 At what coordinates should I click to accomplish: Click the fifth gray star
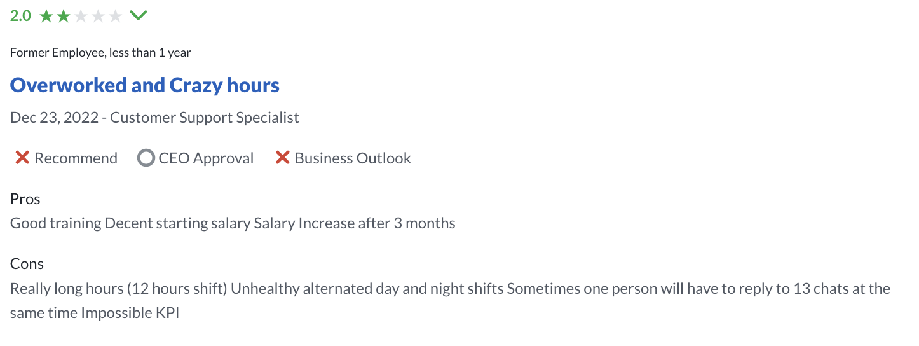click(x=115, y=16)
